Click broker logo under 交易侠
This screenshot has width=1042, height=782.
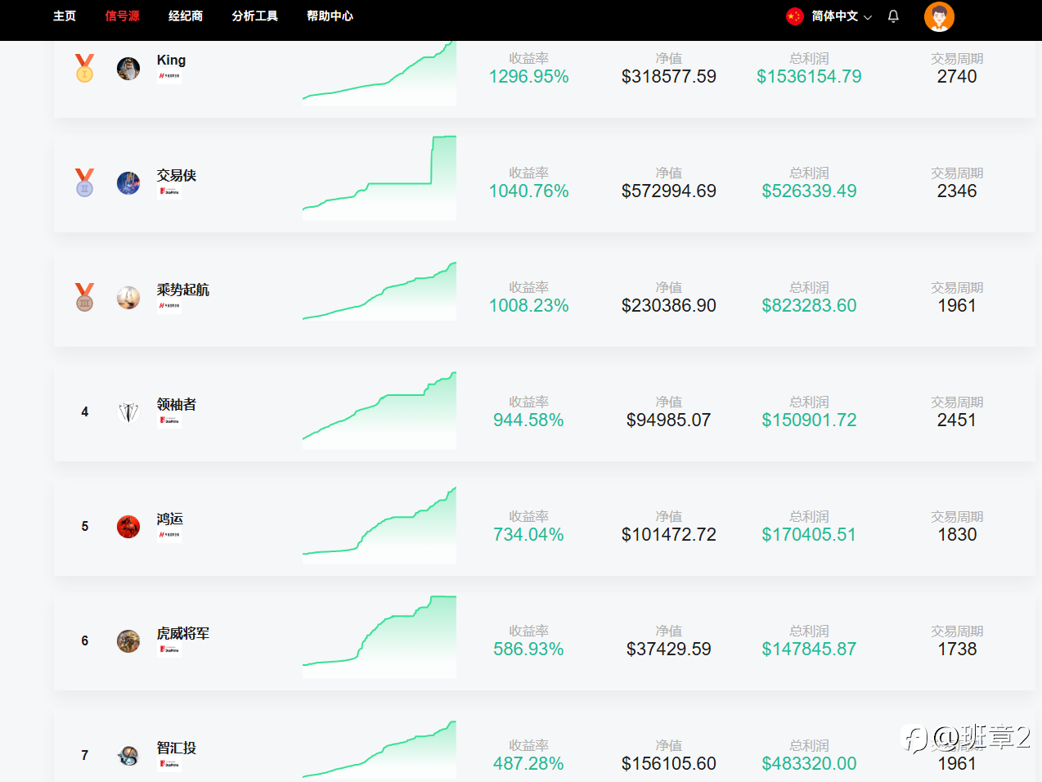tap(169, 191)
